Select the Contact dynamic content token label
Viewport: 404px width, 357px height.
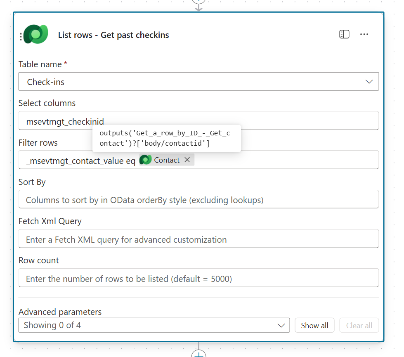point(167,160)
